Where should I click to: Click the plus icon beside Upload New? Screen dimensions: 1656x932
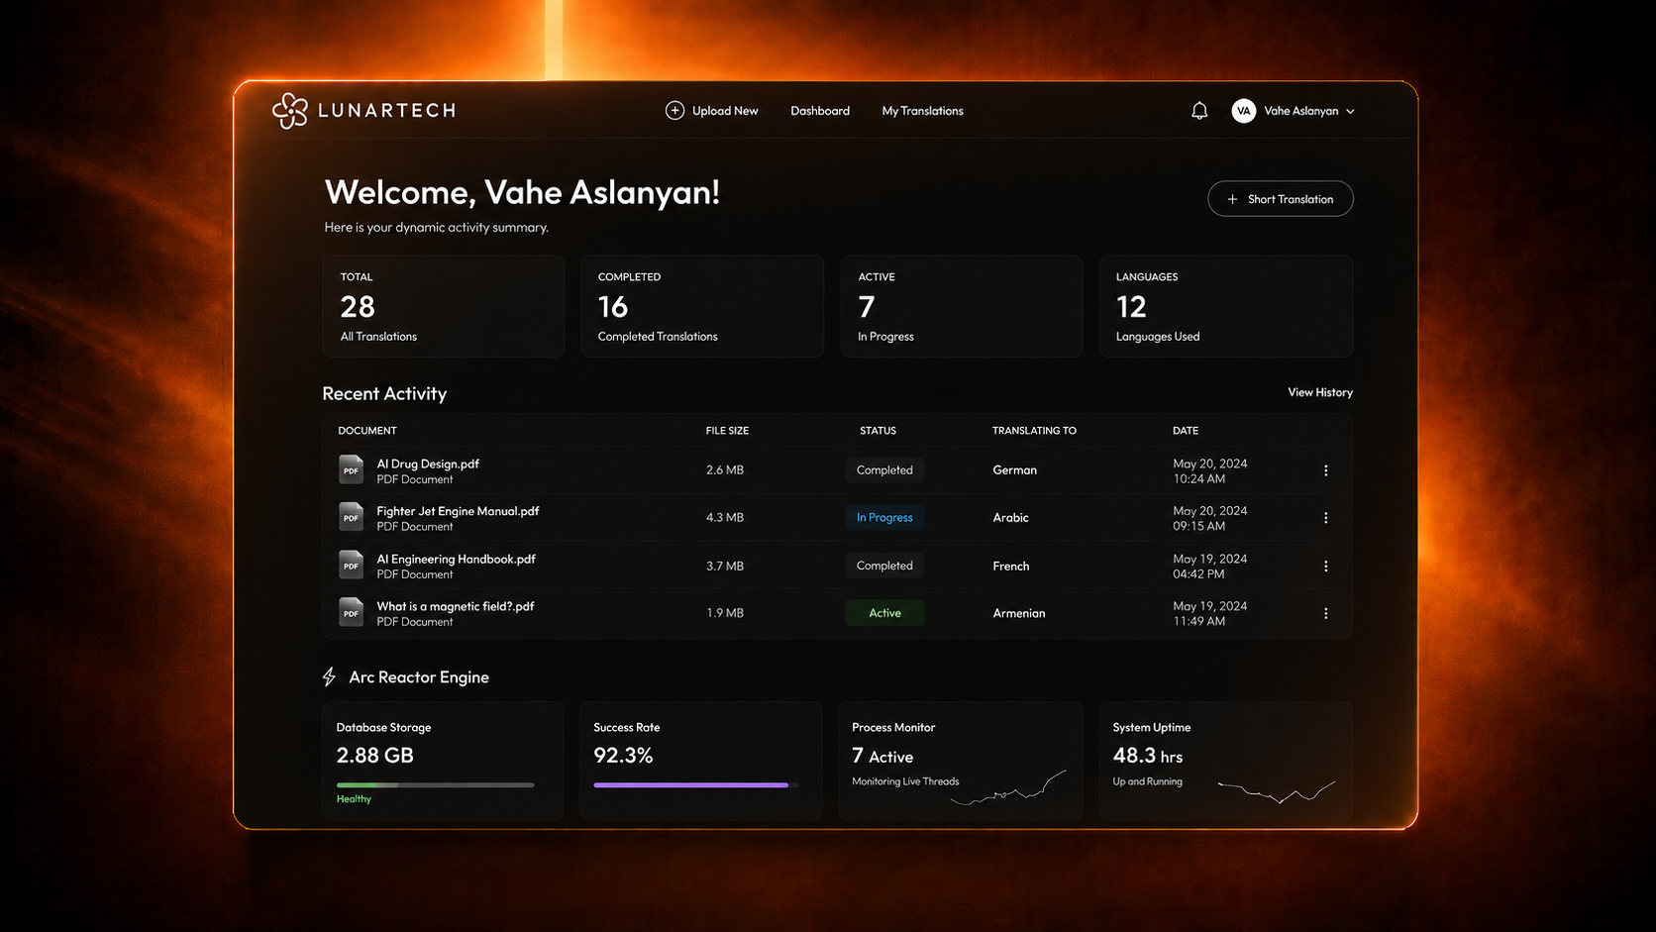(674, 111)
